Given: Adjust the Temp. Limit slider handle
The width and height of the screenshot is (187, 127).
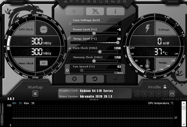Looking at the screenshot, I should click(118, 42).
